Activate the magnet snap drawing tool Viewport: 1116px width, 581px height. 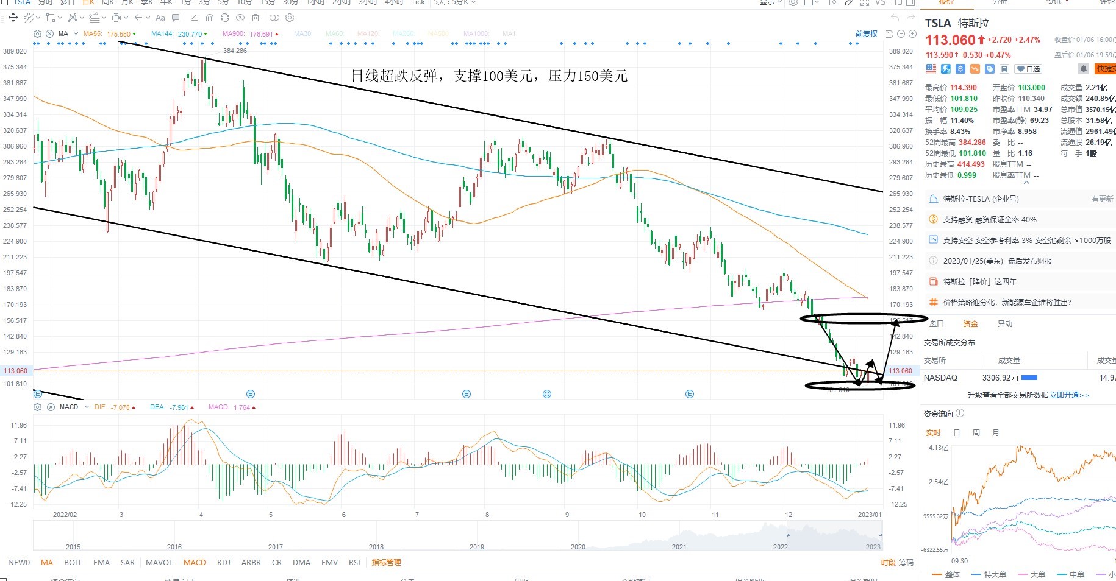(x=210, y=18)
